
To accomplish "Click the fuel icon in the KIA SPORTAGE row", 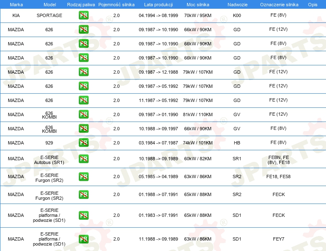I will tap(83, 15).
